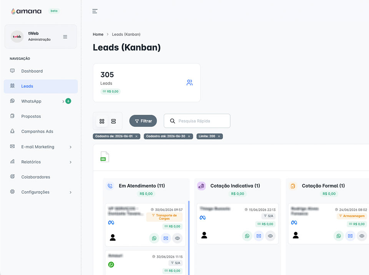
Task: Click the Dashboard monitor icon
Action: point(12,71)
